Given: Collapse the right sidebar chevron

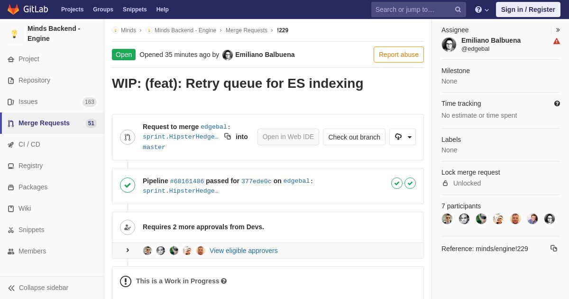Looking at the screenshot, I should point(558,30).
